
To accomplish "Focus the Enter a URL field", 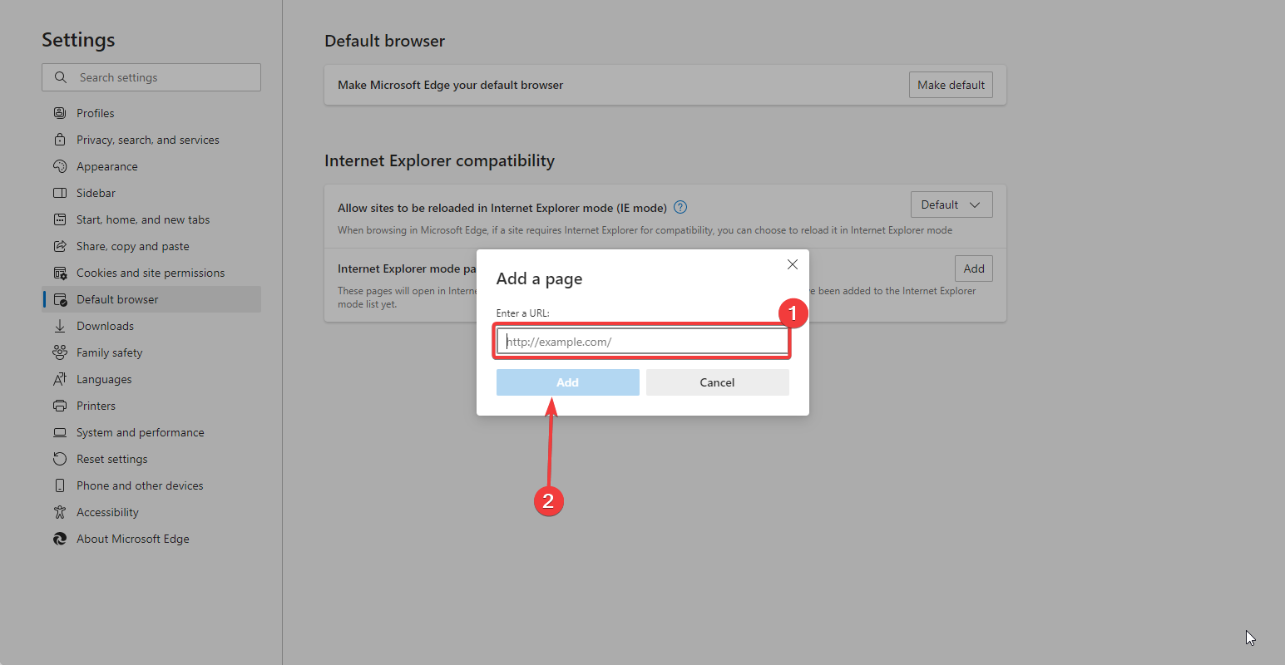I will (643, 342).
